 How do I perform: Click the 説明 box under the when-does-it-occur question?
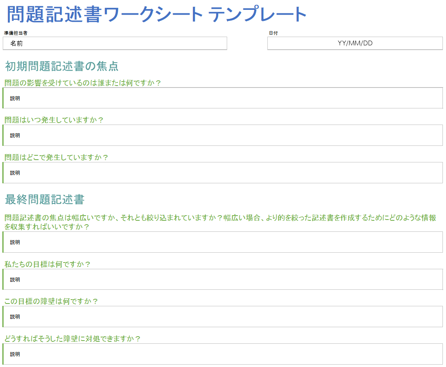[x=223, y=135]
